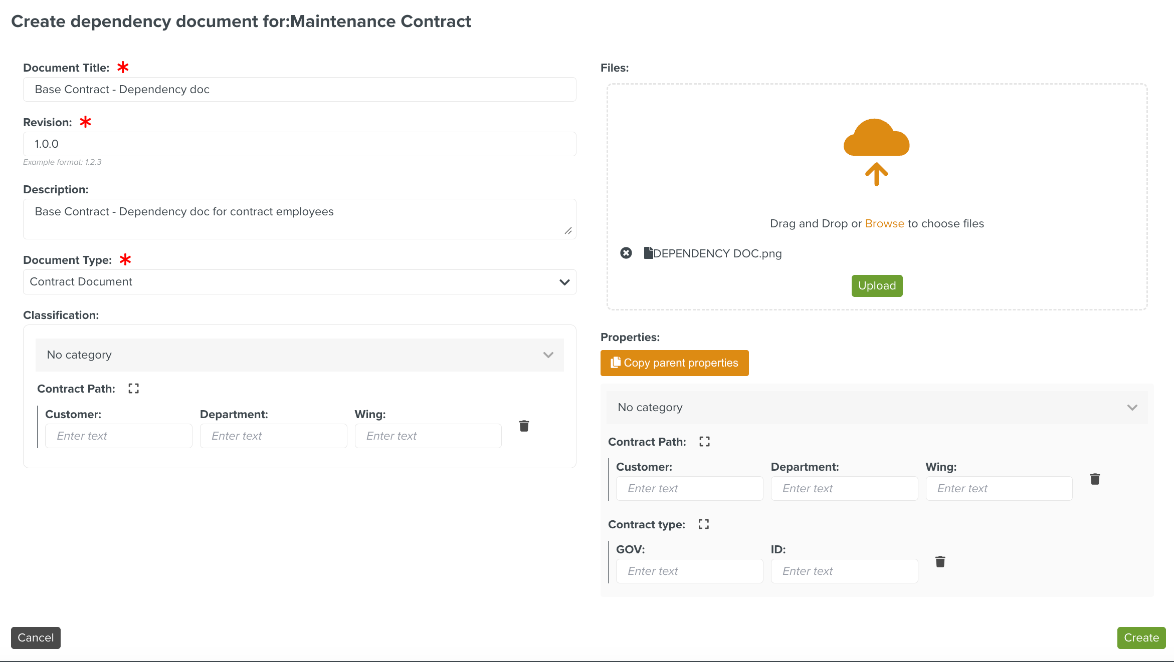
Task: Click the GOV text field
Action: click(x=689, y=571)
